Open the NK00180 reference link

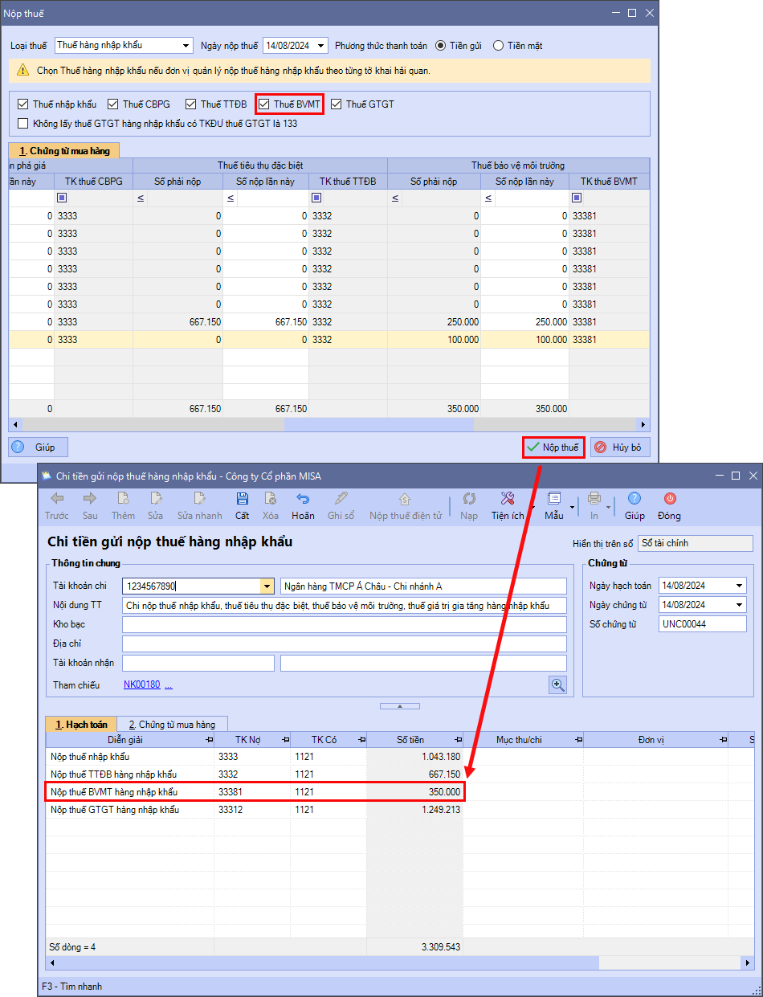click(x=141, y=685)
